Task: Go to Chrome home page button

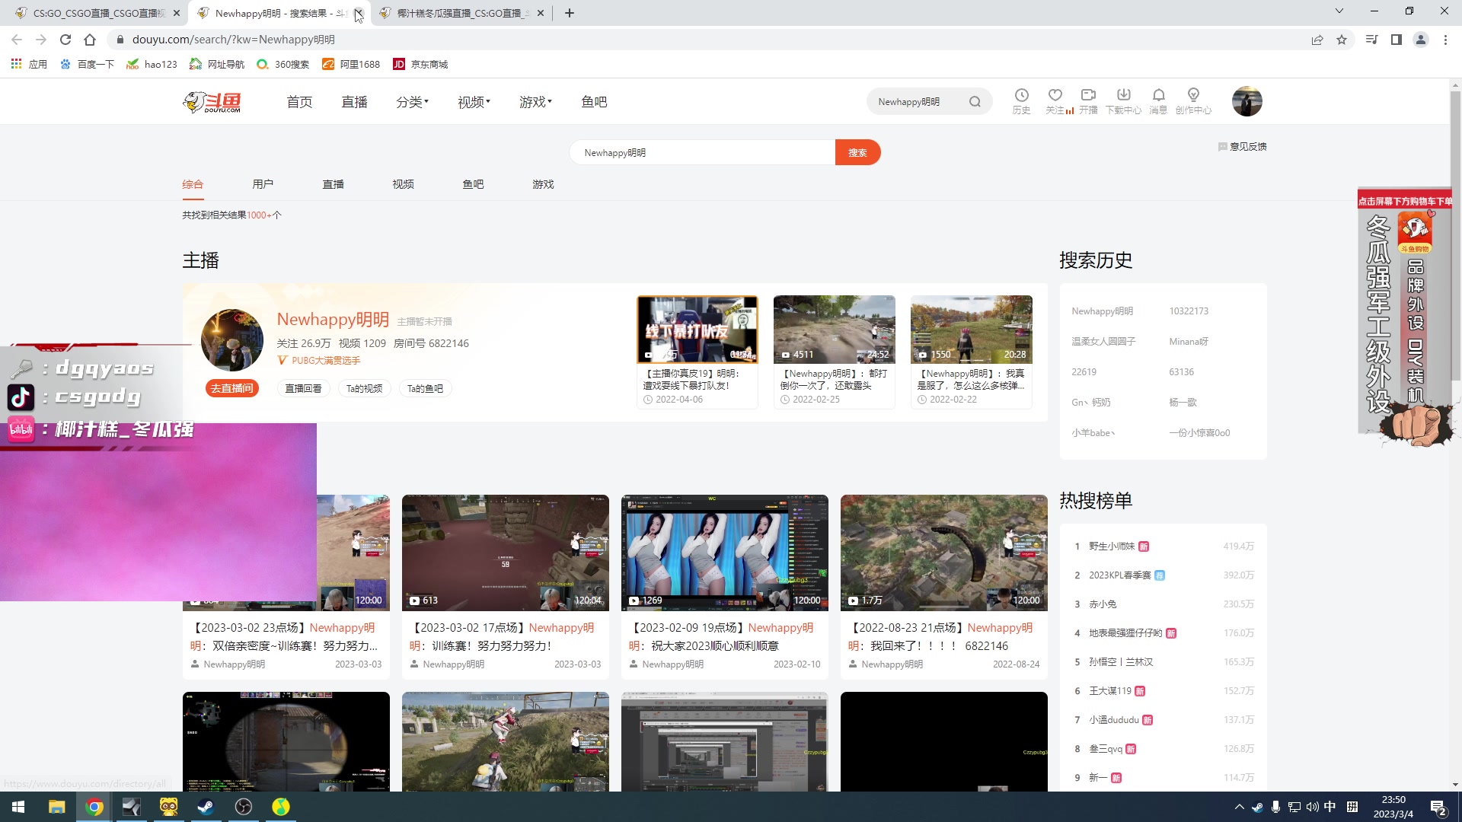Action: coord(90,40)
